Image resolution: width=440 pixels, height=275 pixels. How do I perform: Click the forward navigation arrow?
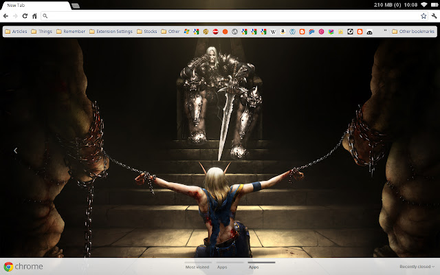point(15,16)
